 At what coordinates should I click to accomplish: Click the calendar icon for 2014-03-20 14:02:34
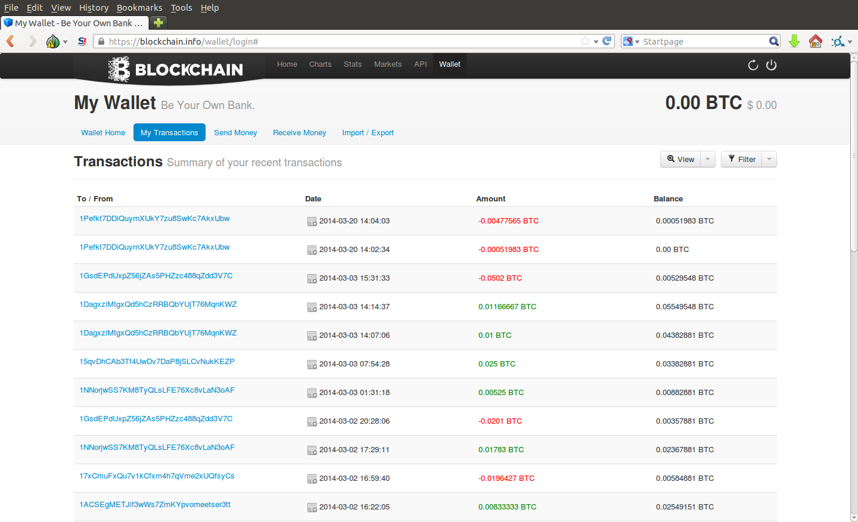312,250
